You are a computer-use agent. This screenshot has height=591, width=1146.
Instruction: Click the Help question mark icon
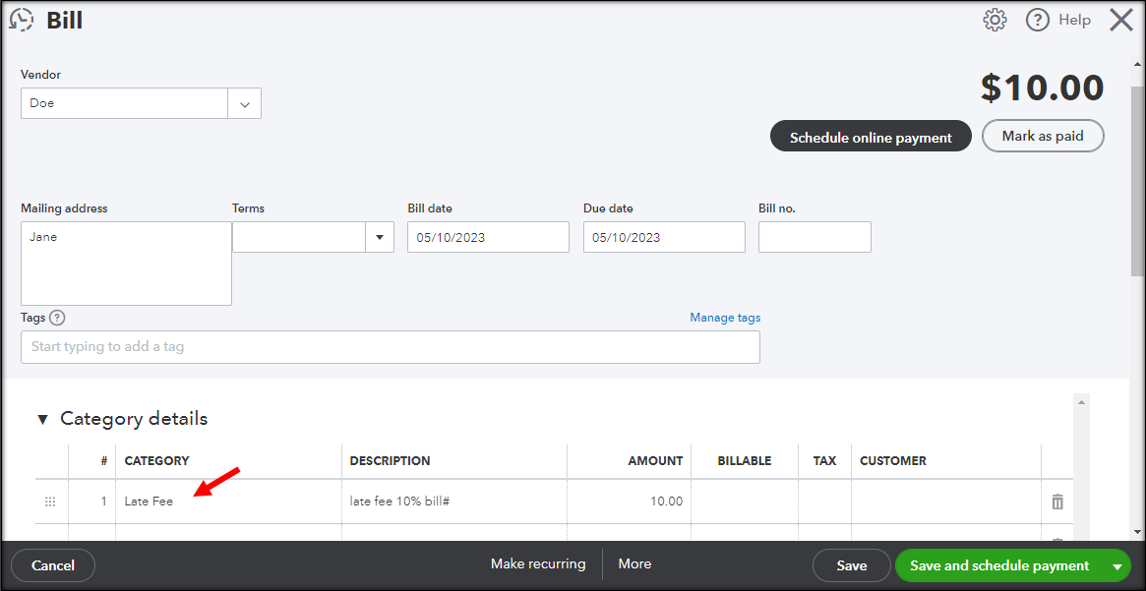point(1038,20)
